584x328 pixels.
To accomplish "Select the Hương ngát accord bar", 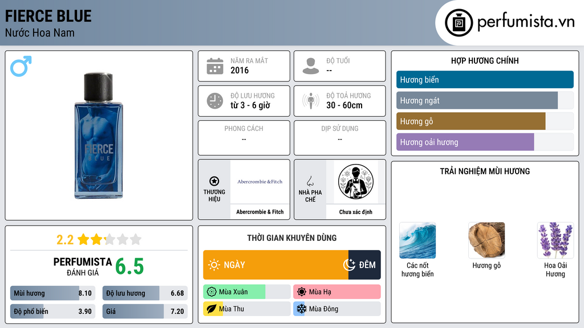I will [485, 100].
